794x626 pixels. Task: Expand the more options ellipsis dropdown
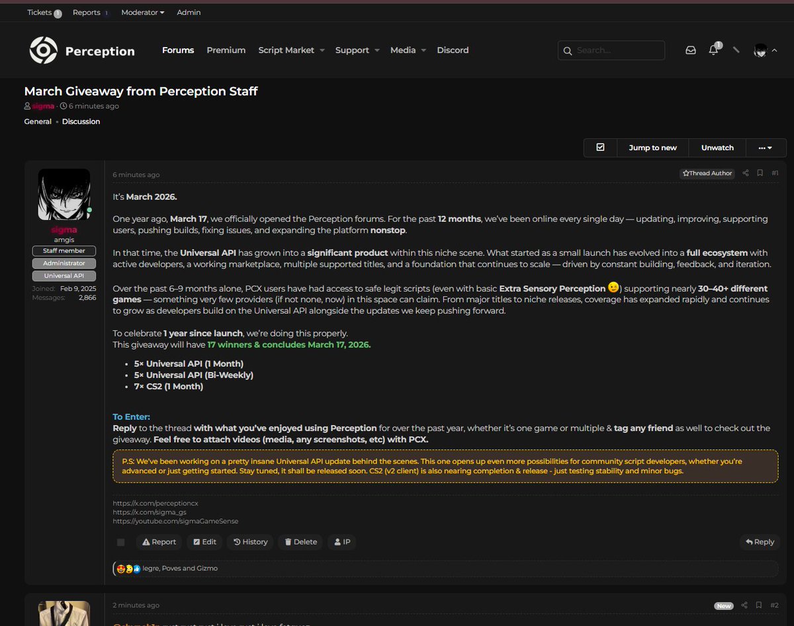[766, 147]
